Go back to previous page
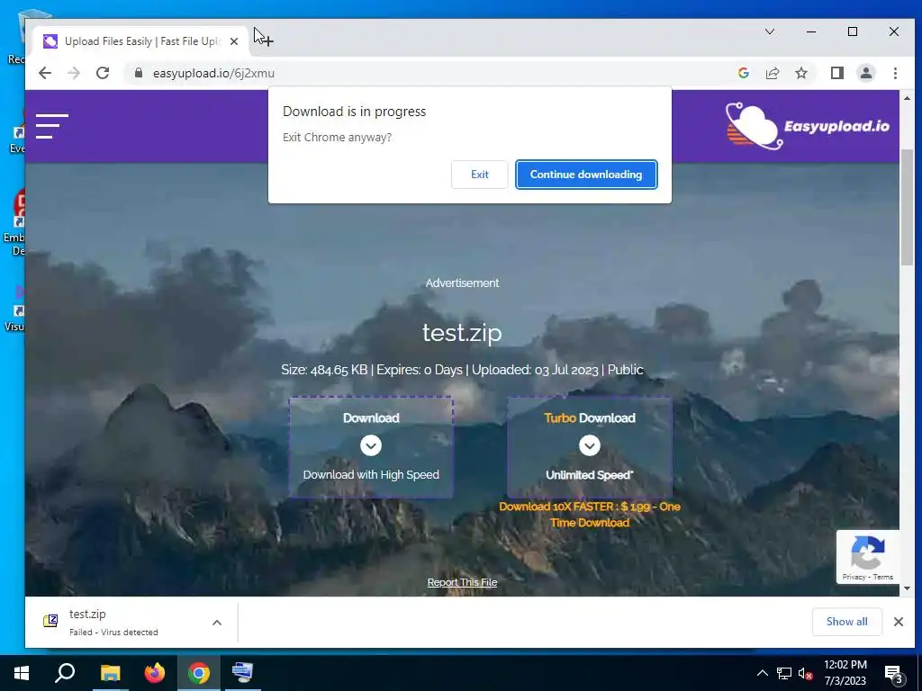 coord(45,73)
